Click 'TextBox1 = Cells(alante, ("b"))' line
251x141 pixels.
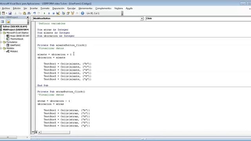tap(67, 64)
